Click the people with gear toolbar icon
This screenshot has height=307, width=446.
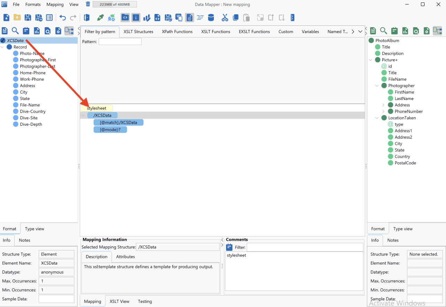pos(111,17)
